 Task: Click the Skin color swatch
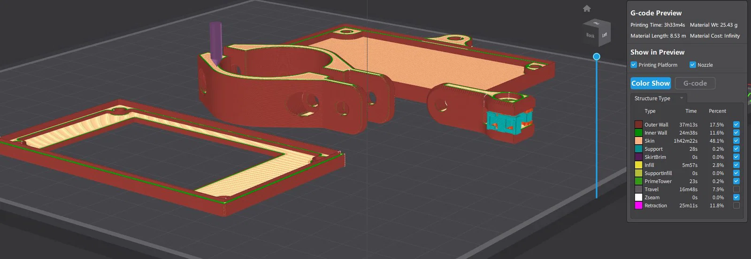point(638,141)
